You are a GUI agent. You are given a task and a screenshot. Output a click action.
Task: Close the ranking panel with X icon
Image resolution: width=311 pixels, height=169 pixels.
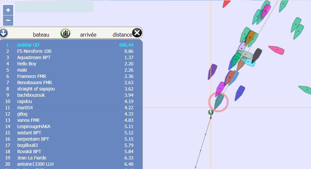[137, 33]
